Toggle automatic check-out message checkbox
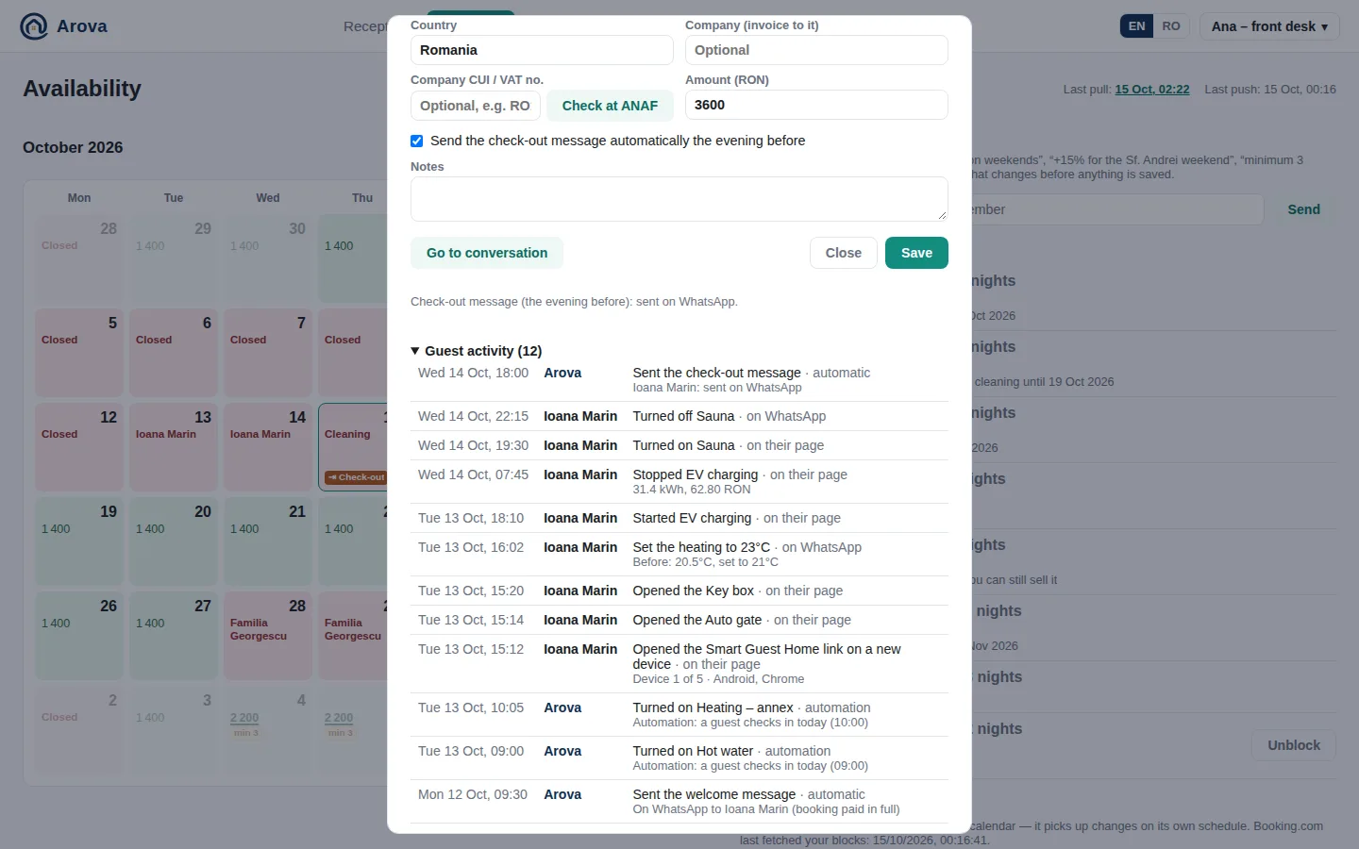This screenshot has height=849, width=1359. tap(416, 141)
